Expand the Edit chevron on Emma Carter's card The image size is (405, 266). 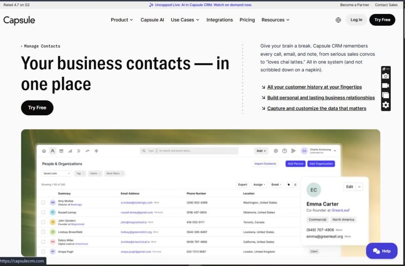(359, 186)
